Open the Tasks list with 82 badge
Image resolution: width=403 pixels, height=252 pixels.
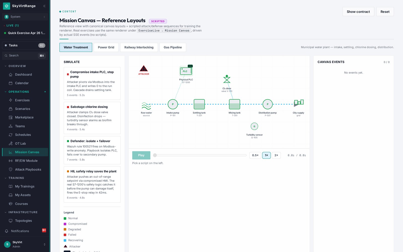tap(25, 45)
